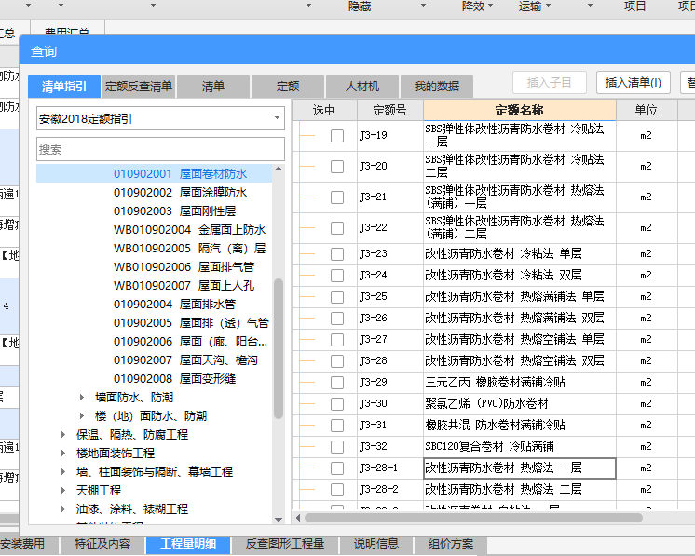Expand the 油漆、涂料、裱糊工程 node
This screenshot has width=695, height=556.
pyautogui.click(x=63, y=509)
